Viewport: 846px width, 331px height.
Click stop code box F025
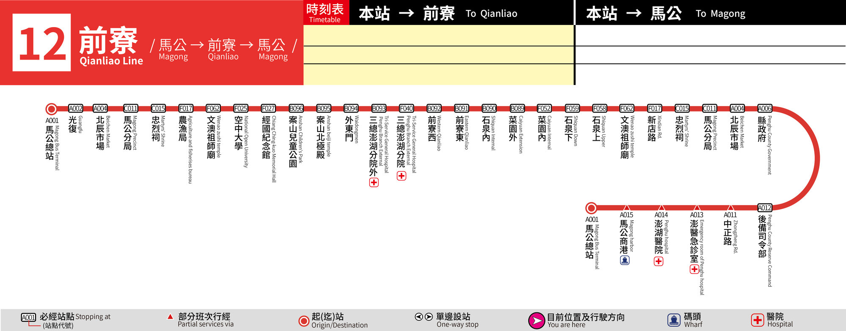[241, 109]
